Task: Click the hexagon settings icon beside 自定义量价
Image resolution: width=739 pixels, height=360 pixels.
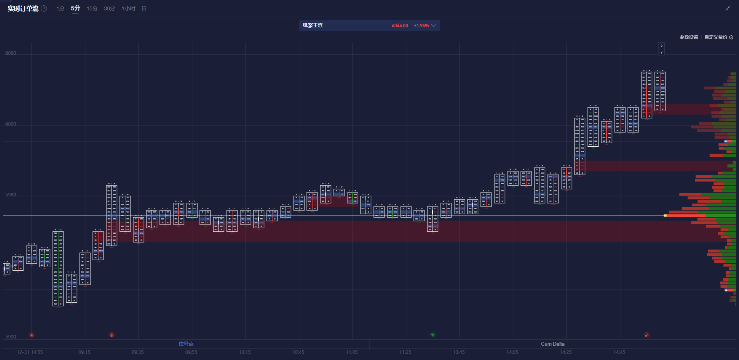Action: pos(731,37)
